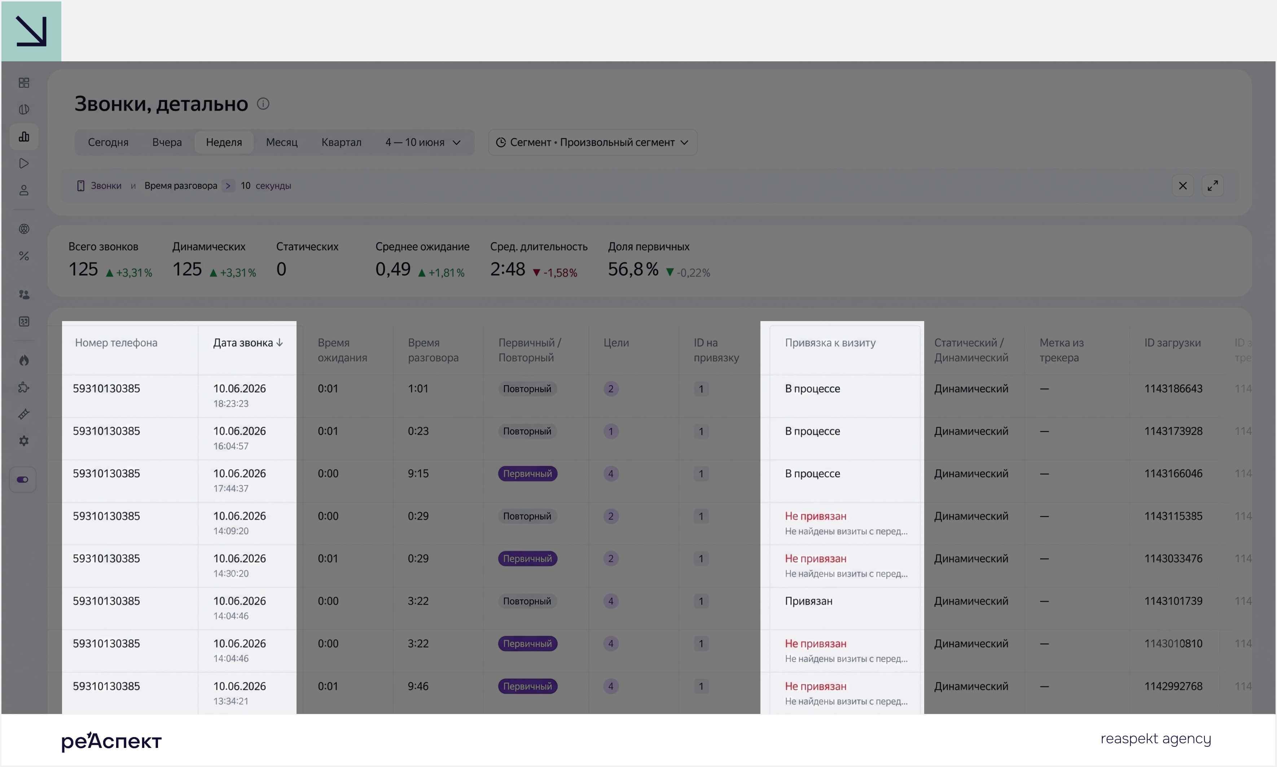Select the Квартал period tab

(341, 142)
